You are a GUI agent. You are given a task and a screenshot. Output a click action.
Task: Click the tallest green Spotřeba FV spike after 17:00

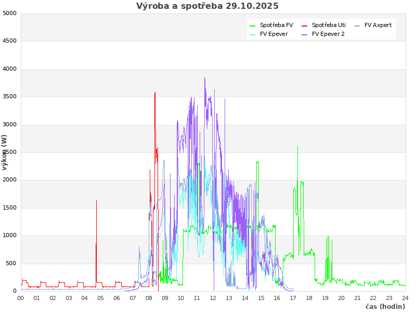pos(297,146)
